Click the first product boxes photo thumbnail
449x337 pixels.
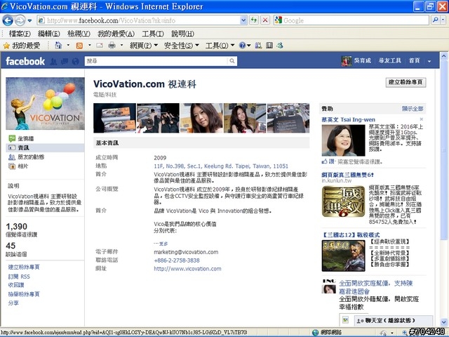point(114,118)
